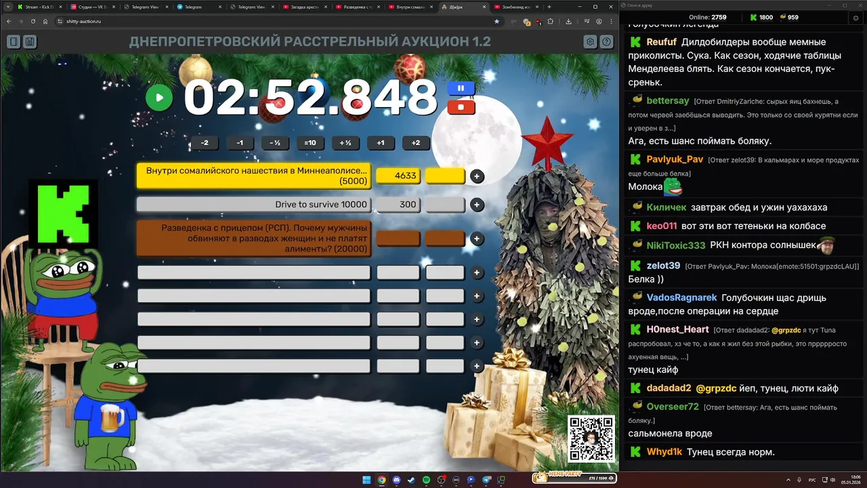Click plus icon on the first empty lot row
This screenshot has height=488, width=867.
pyautogui.click(x=477, y=272)
